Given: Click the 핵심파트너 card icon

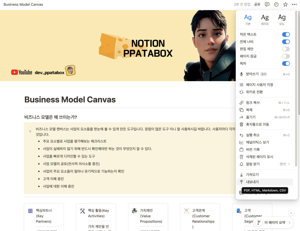Looking at the screenshot, I should pyautogui.click(x=30, y=211).
